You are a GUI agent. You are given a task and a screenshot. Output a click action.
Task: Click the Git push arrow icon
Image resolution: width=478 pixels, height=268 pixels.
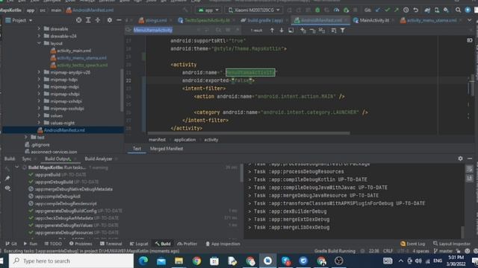coord(397,10)
